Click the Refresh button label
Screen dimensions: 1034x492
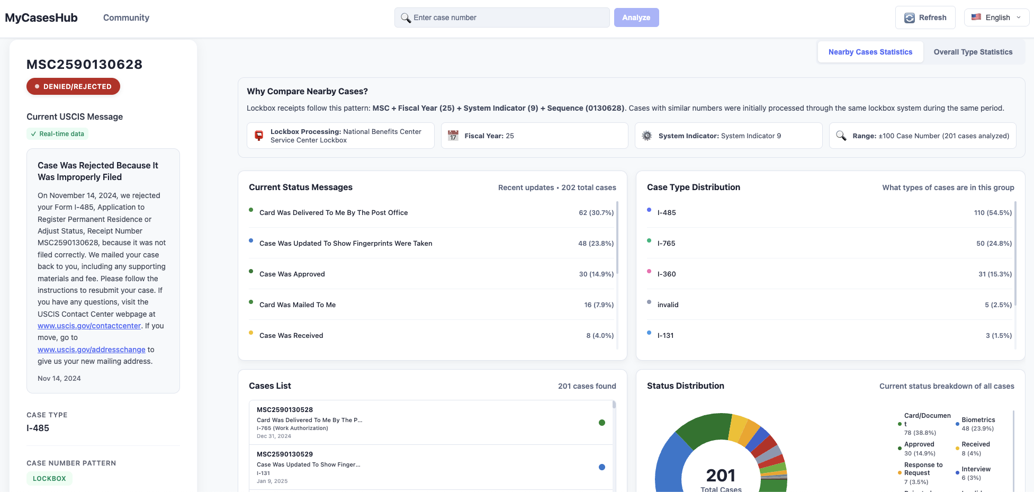(932, 17)
